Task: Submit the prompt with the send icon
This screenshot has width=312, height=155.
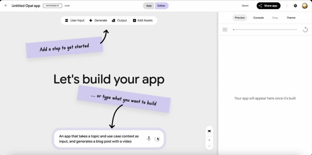Action: (157, 139)
